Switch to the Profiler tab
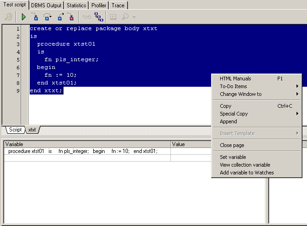 (x=99, y=5)
